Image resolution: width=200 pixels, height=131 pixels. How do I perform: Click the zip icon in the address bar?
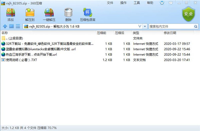click(x=26, y=26)
